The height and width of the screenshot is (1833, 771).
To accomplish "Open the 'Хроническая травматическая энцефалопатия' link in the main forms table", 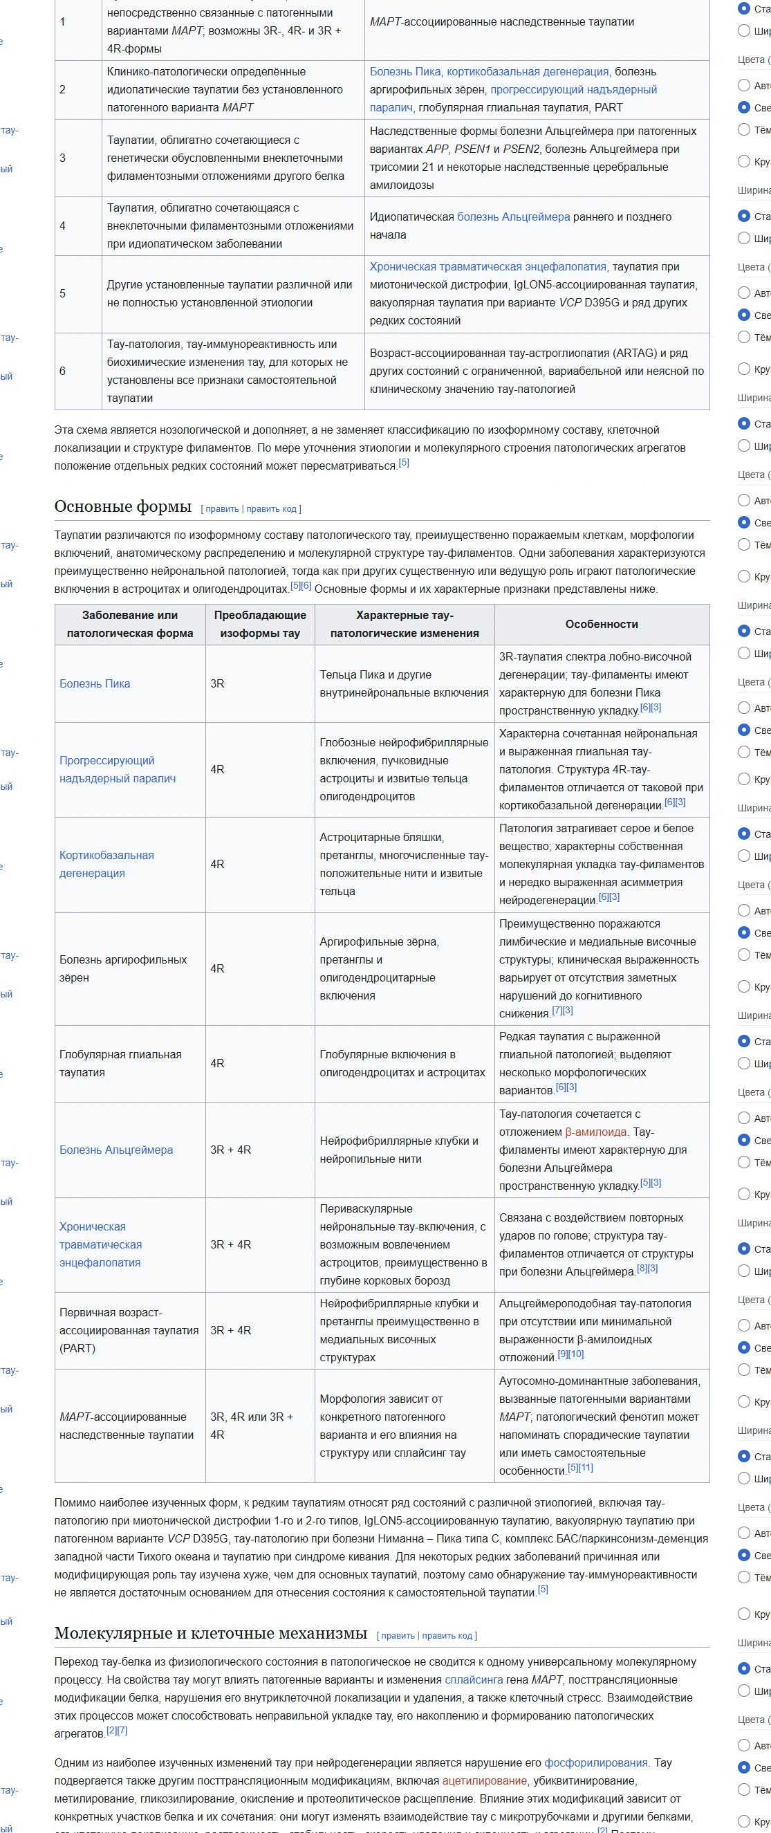I will click(x=100, y=1244).
